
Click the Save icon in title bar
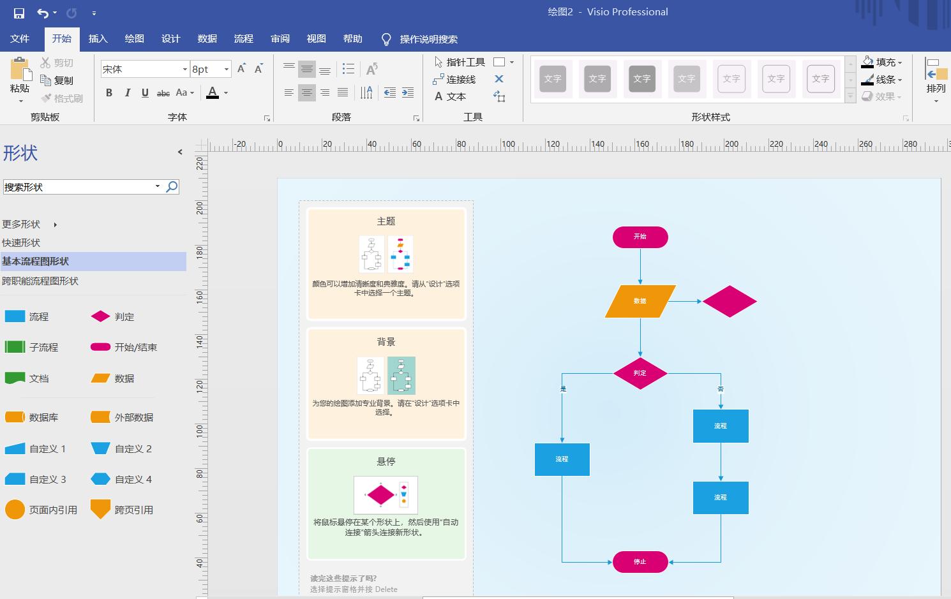point(19,13)
